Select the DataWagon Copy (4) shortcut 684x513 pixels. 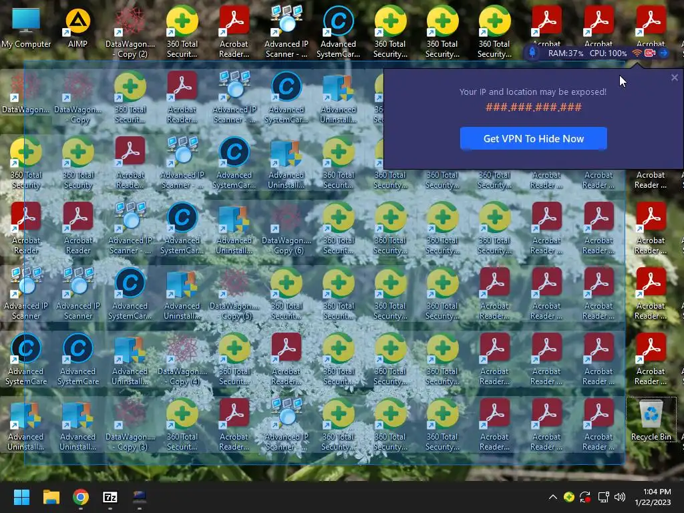pos(182,359)
